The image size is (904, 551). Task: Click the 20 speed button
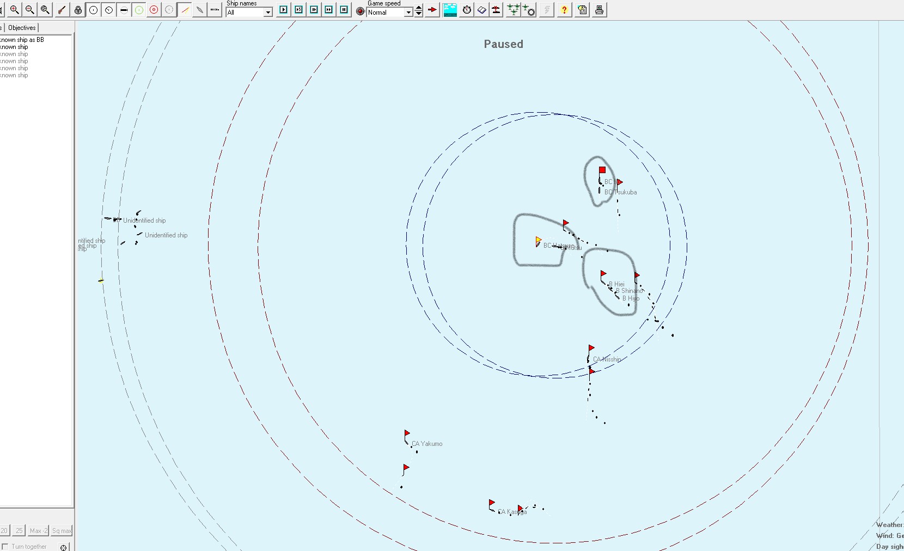point(4,530)
